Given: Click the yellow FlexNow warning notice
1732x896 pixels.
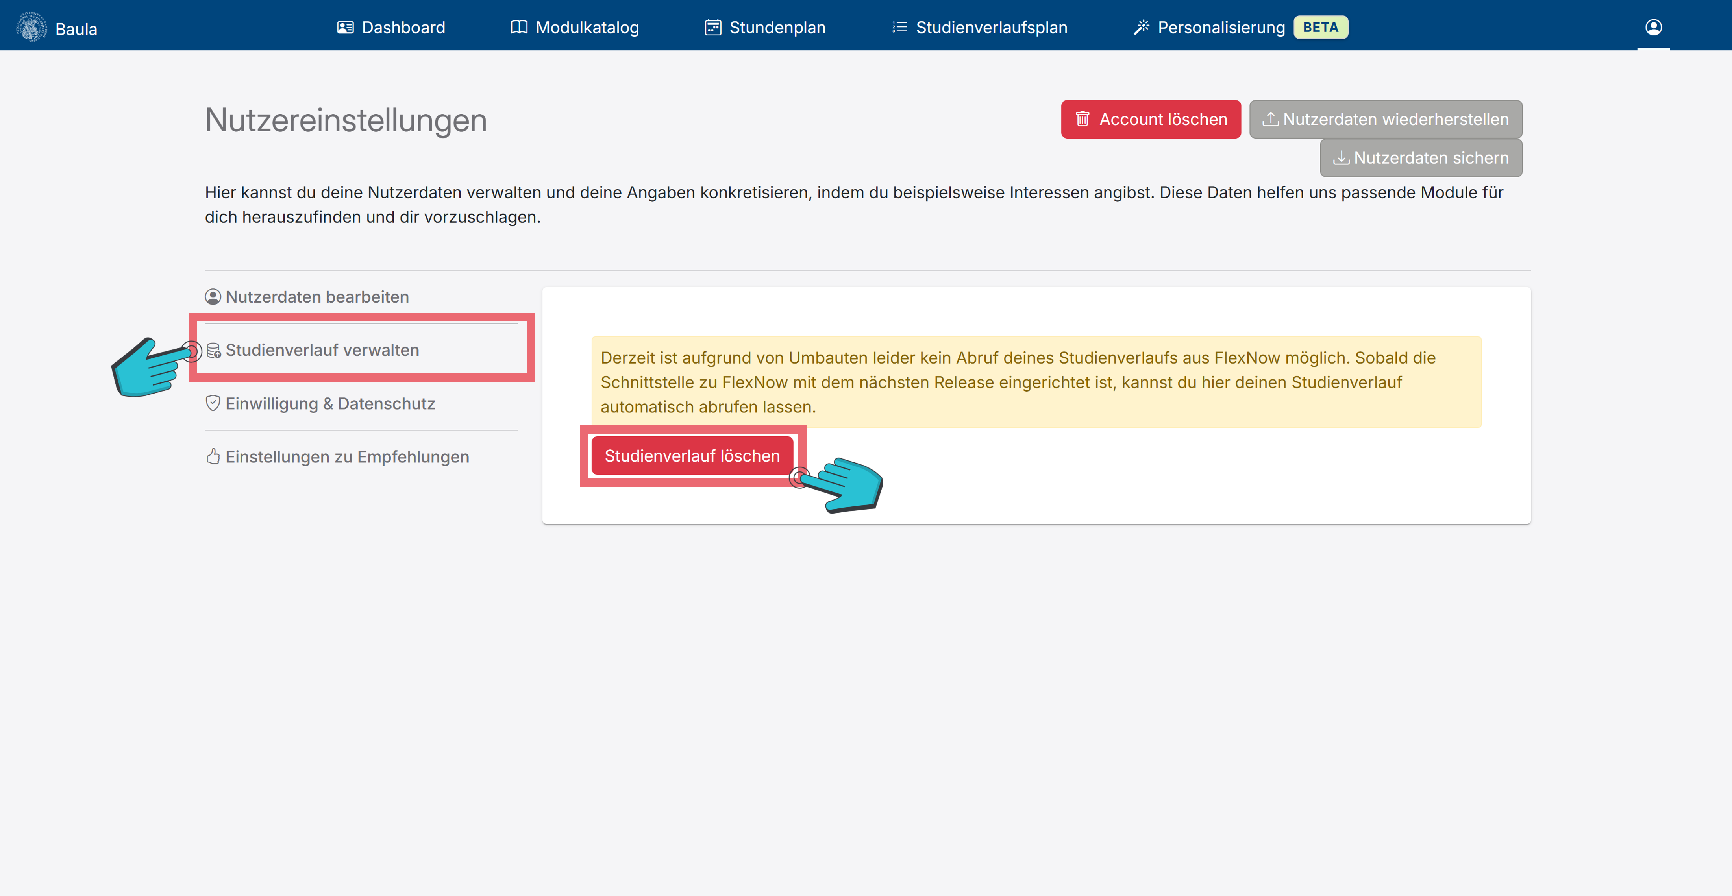Looking at the screenshot, I should point(1036,382).
